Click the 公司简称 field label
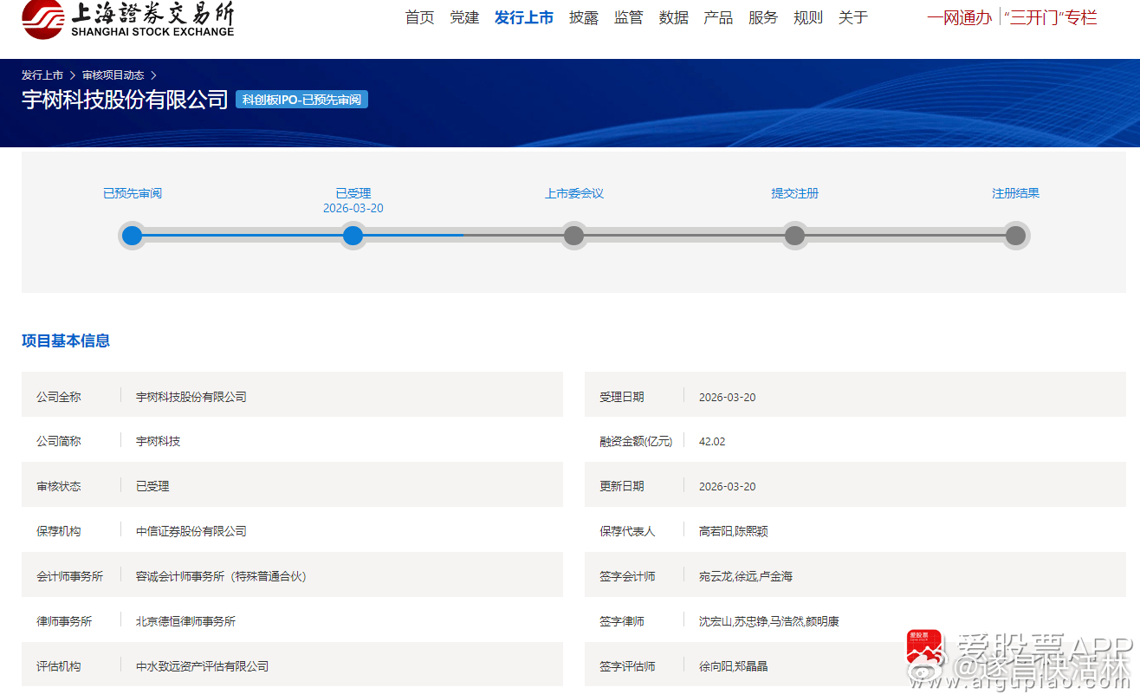The image size is (1140, 694). click(x=59, y=441)
